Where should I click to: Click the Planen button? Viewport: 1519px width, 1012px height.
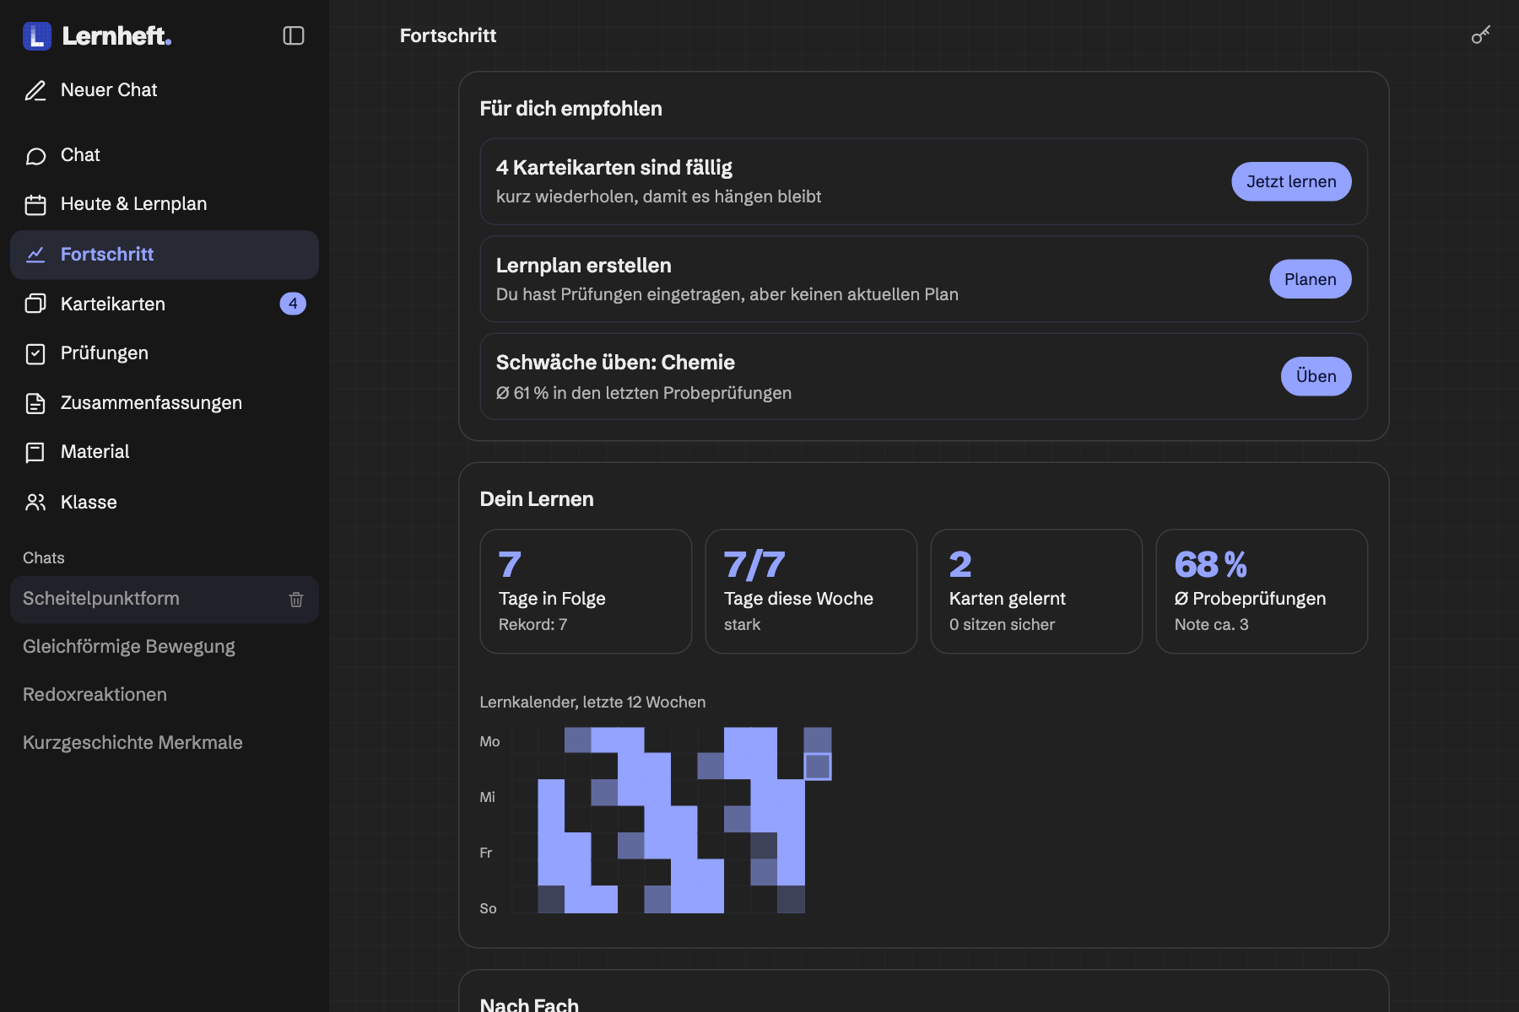(1311, 279)
